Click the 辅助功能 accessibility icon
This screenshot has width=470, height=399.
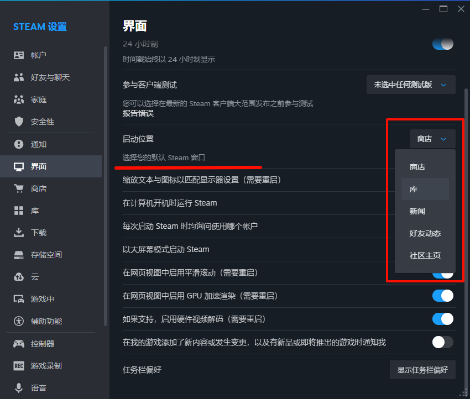pyautogui.click(x=19, y=321)
